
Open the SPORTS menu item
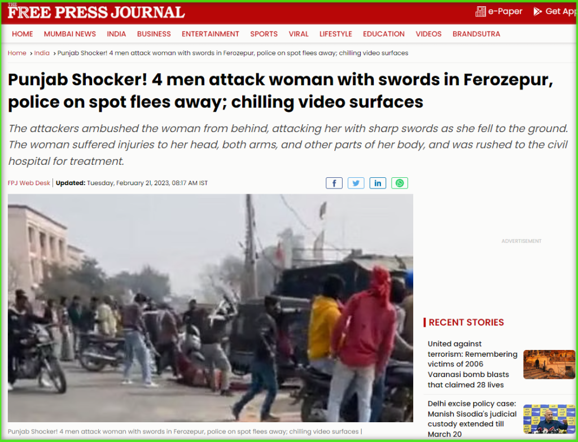coord(264,34)
